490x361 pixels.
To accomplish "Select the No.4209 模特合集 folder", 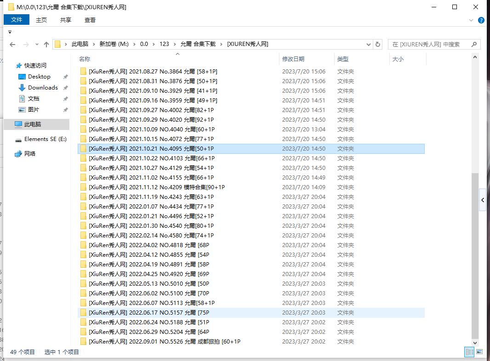I will (x=156, y=187).
